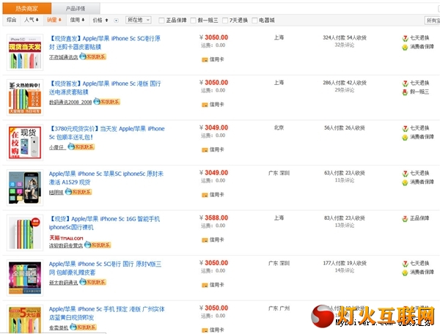Click the 北京 location text
The width and height of the screenshot is (440, 334).
click(279, 127)
